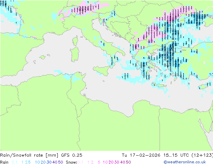
Task: Click the '15..15 UTC' time text
Action: pos(176,155)
